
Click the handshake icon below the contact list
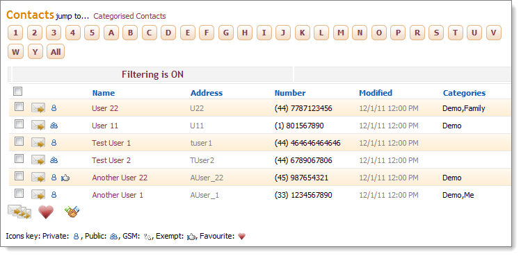(x=72, y=212)
